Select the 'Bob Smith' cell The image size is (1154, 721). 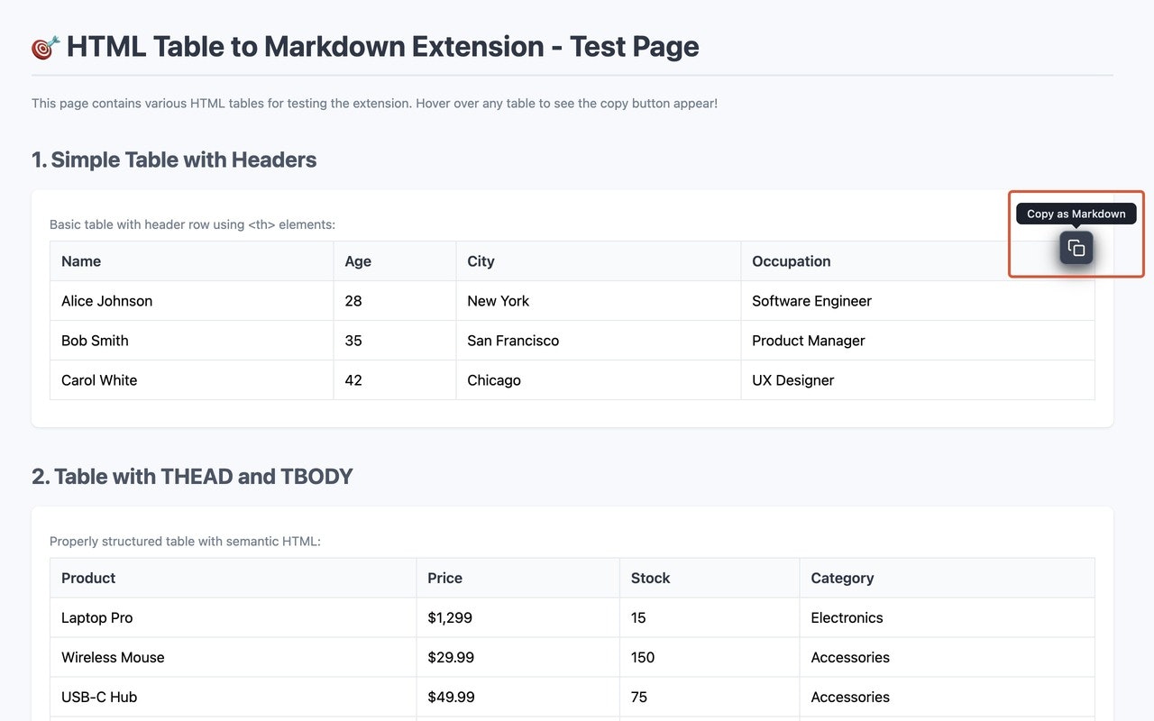pyautogui.click(x=191, y=341)
